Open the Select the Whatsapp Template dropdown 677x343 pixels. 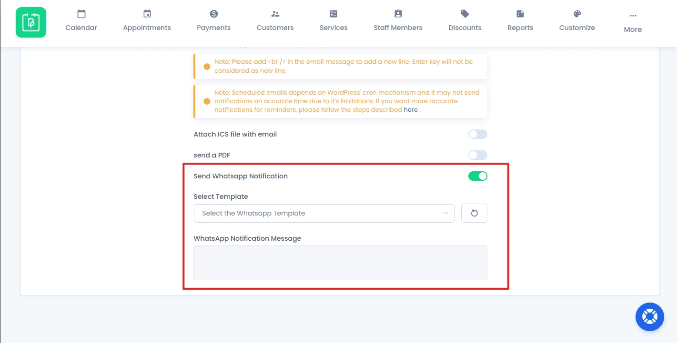[324, 213]
